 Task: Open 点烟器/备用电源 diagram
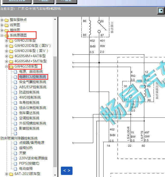[32, 143]
